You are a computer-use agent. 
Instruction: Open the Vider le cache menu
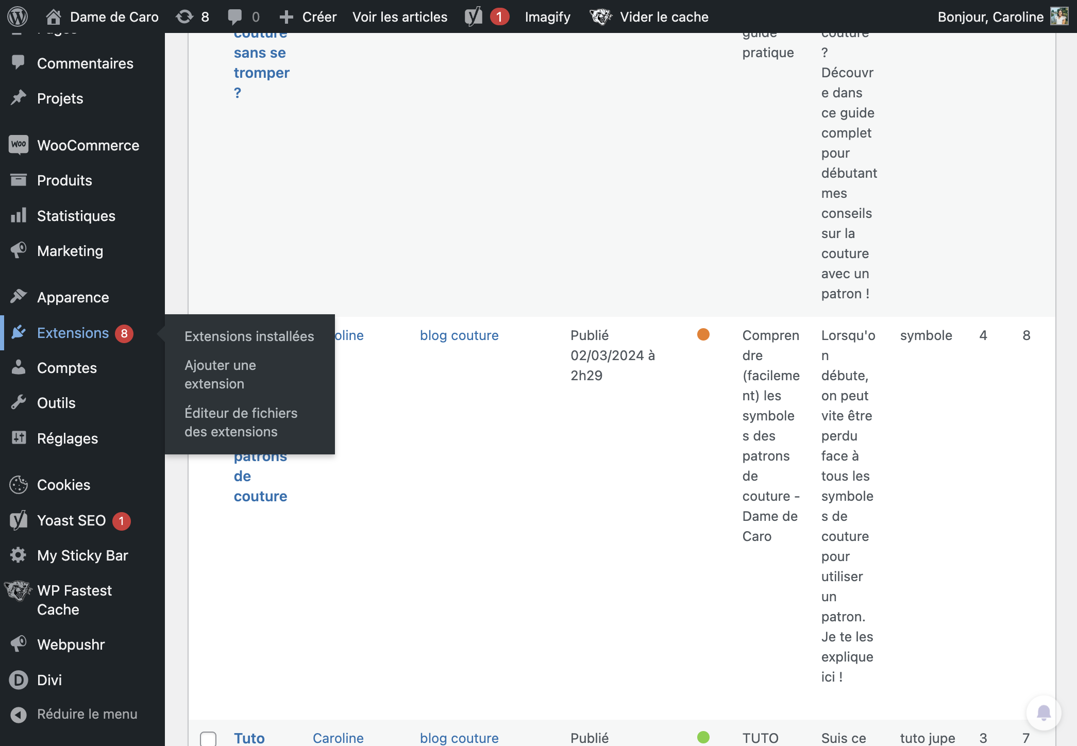click(x=664, y=17)
